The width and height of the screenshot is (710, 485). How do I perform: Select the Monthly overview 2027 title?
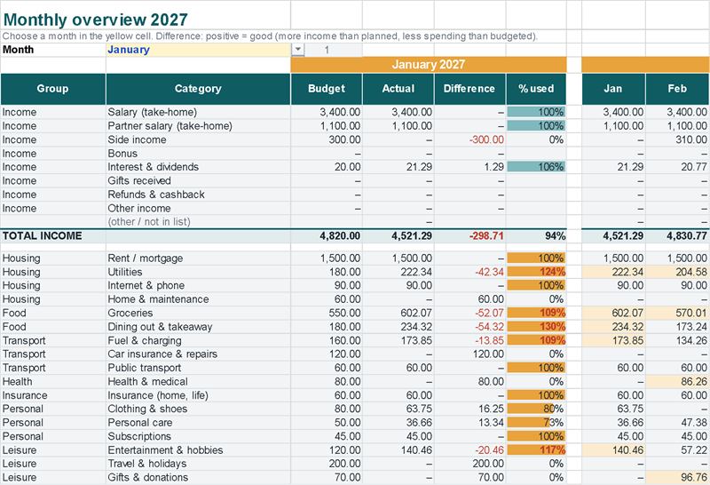(95, 20)
